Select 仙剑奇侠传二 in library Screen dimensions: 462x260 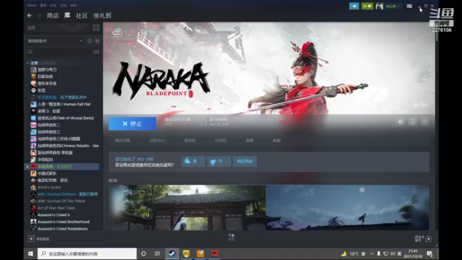tap(49, 125)
